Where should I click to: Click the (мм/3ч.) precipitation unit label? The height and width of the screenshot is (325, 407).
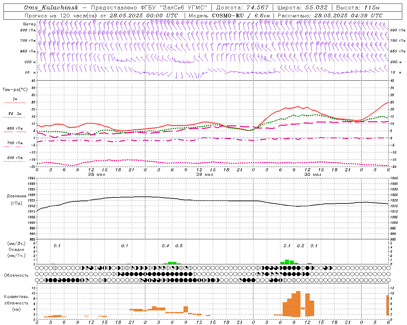pos(16,243)
